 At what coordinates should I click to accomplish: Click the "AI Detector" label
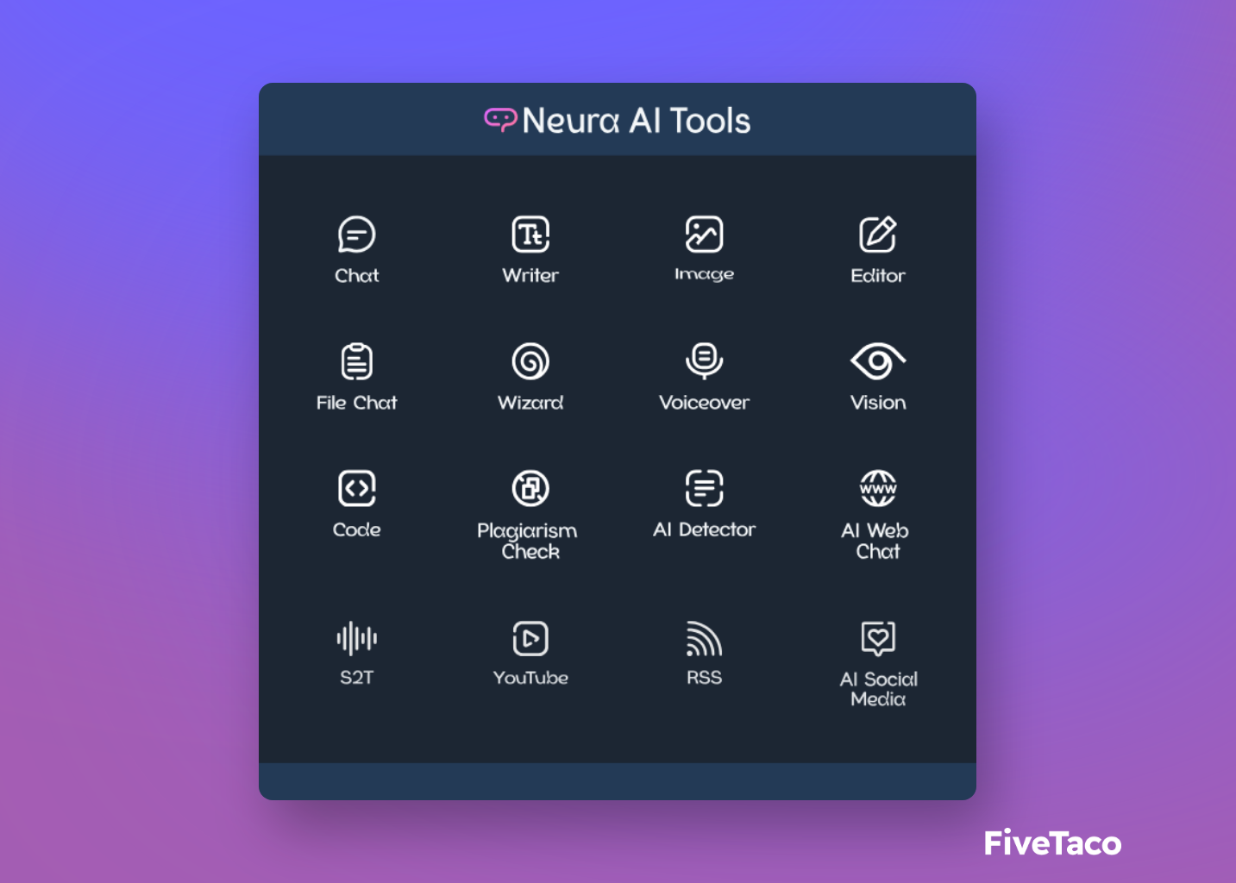[704, 530]
